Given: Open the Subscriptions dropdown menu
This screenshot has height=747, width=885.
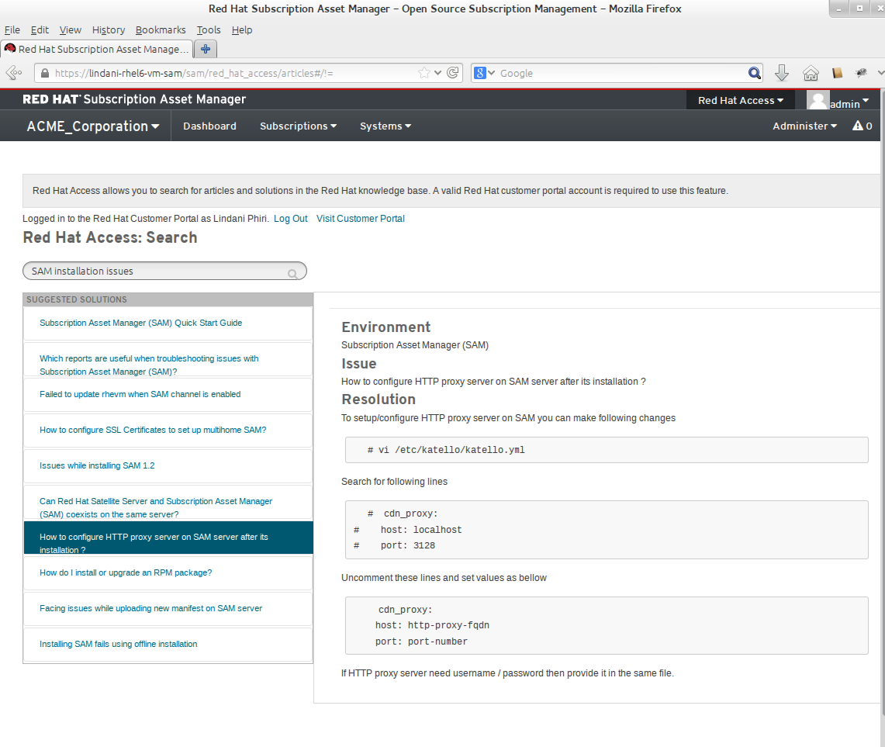Looking at the screenshot, I should click(298, 126).
